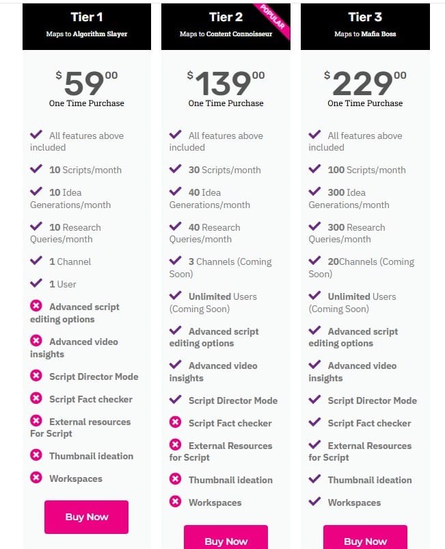Click the Tier 1 header title
The height and width of the screenshot is (549, 445).
pos(86,16)
